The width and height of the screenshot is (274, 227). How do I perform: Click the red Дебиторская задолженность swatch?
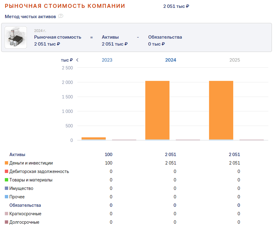(x=6, y=171)
